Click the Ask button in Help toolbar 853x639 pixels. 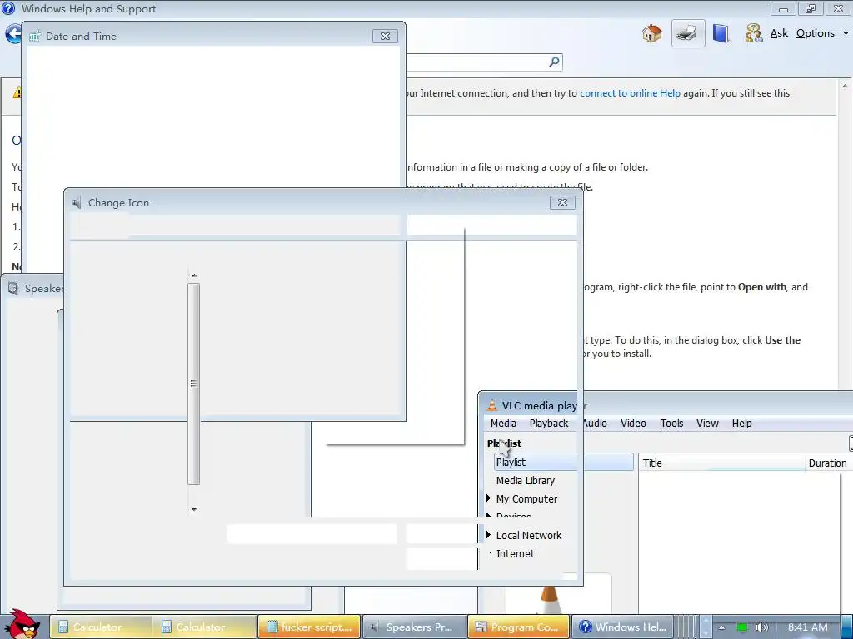[x=779, y=33]
